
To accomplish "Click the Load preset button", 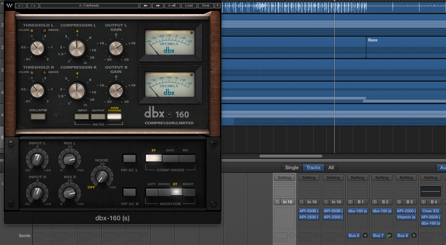I will point(189,5).
